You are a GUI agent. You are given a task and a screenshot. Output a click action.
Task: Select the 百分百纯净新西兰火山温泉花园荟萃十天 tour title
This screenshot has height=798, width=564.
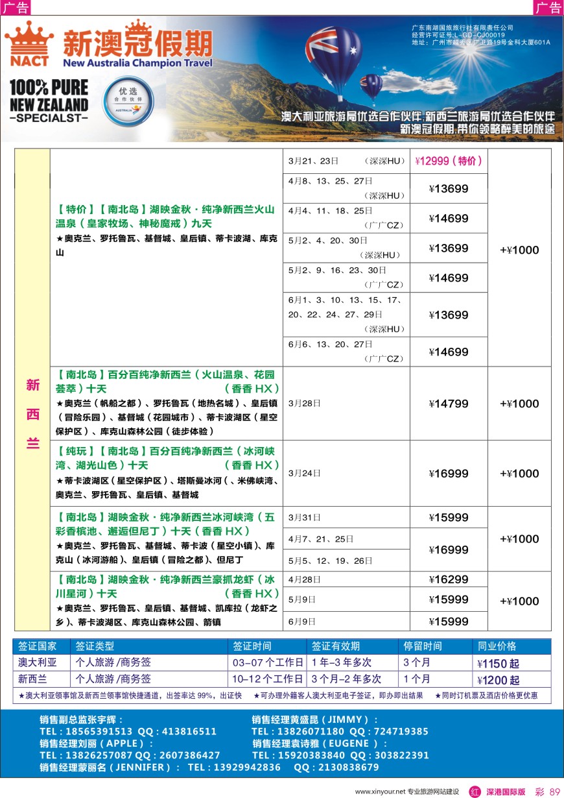click(168, 381)
